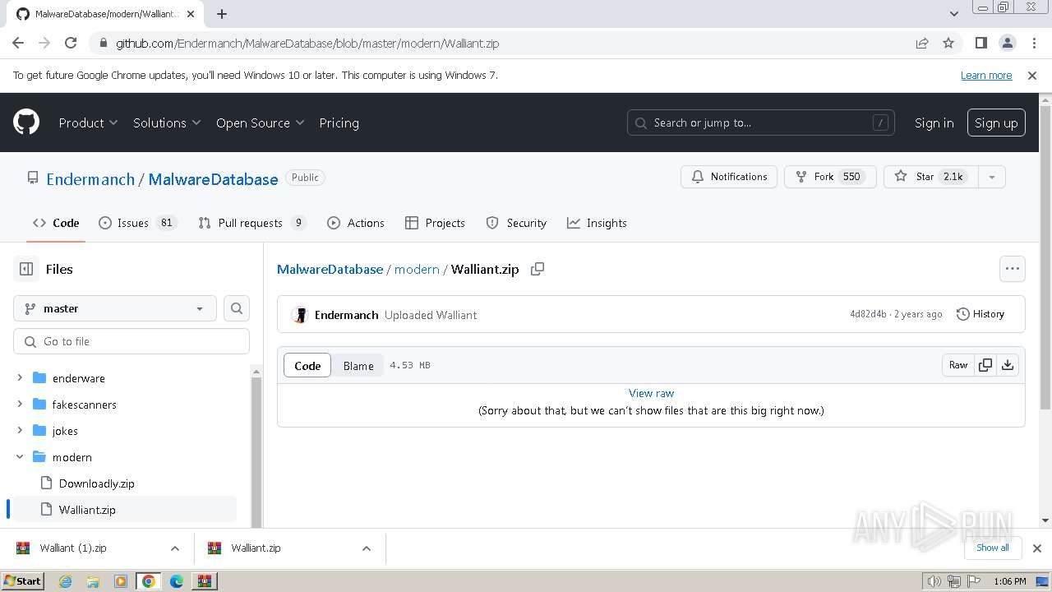The image size is (1052, 592).
Task: Copy raw file contents icon
Action: click(985, 365)
